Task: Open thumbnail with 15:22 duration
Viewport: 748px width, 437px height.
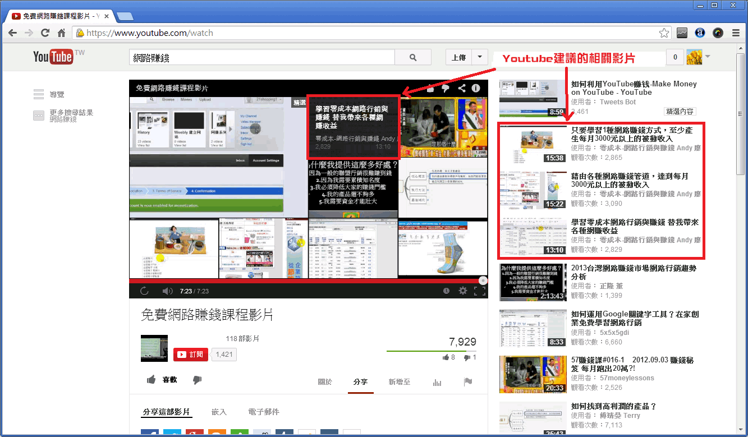Action: 534,190
